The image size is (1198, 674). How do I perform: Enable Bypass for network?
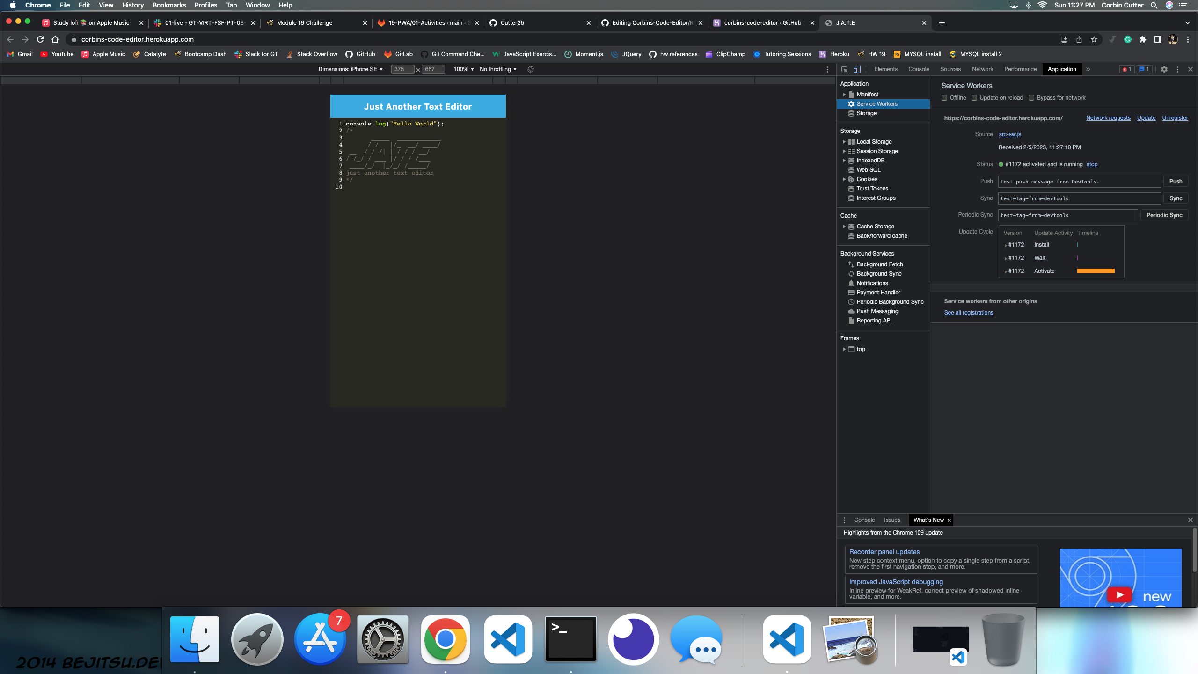1031,97
